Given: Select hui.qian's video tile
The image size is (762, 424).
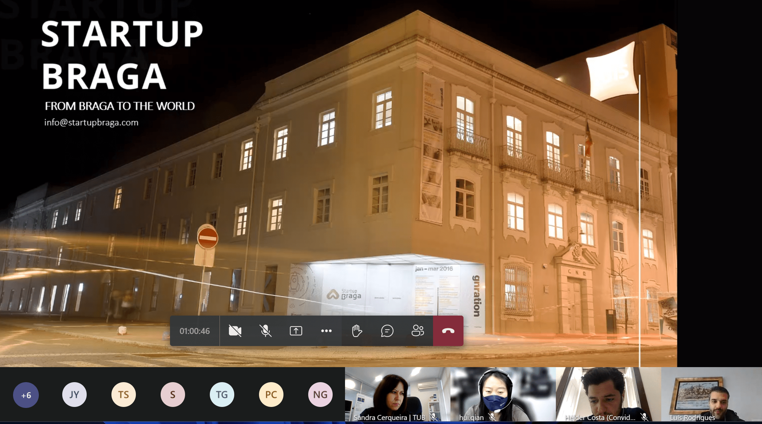Looking at the screenshot, I should coord(503,394).
